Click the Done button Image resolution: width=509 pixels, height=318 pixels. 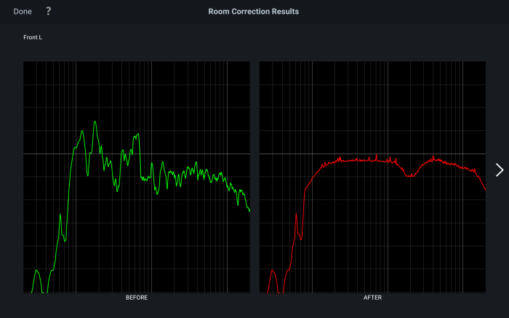click(x=23, y=12)
